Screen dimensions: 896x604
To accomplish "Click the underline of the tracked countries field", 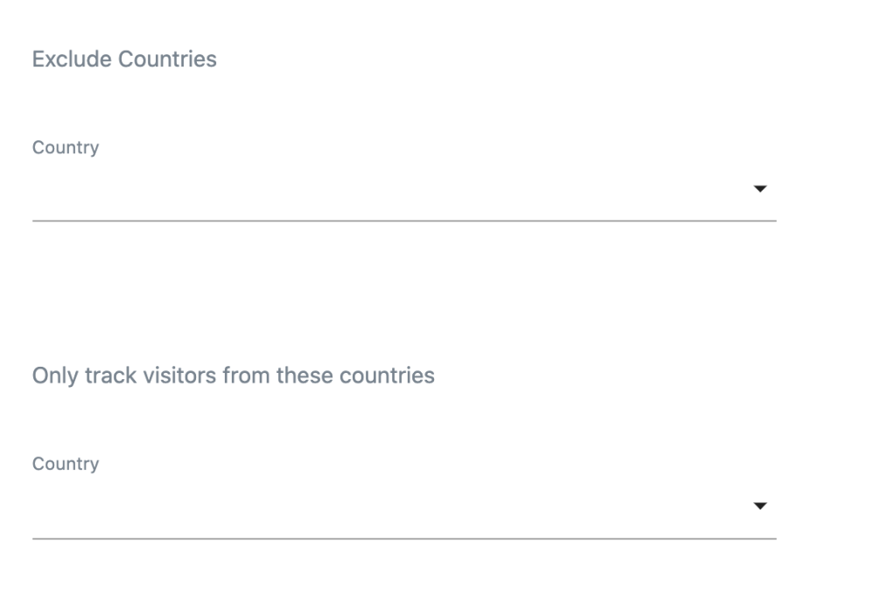I will tap(404, 538).
